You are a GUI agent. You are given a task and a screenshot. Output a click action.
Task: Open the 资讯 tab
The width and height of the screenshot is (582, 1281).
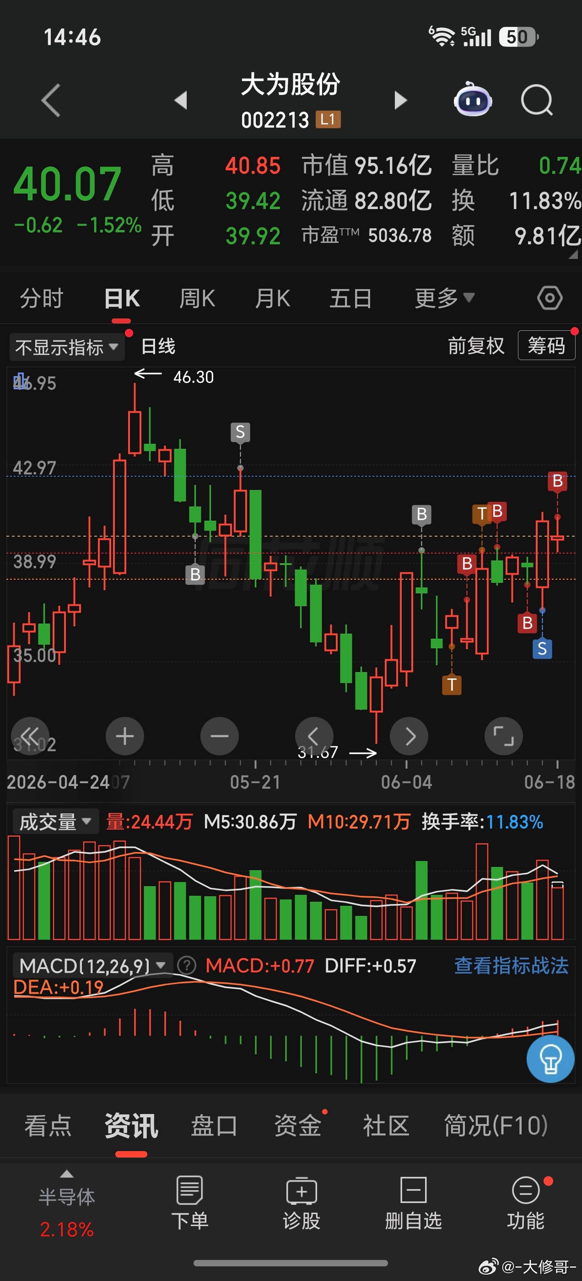(x=131, y=1126)
